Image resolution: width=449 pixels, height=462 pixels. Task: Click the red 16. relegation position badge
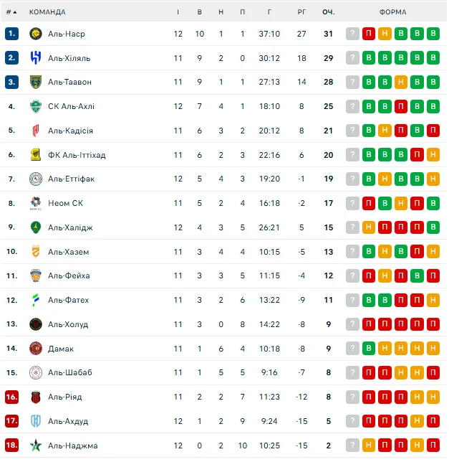[11, 397]
